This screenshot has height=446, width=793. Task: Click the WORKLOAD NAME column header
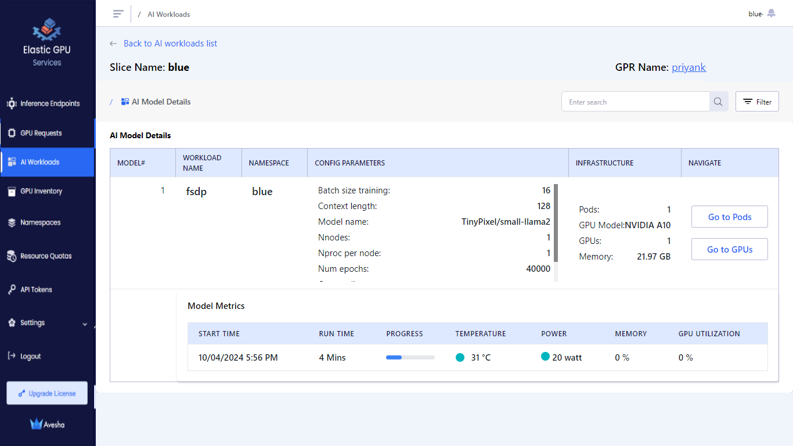(x=202, y=163)
